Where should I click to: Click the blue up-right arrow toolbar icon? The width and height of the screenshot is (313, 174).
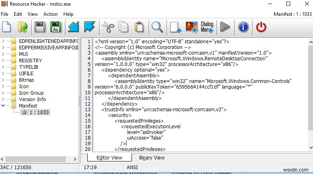[x=89, y=27]
